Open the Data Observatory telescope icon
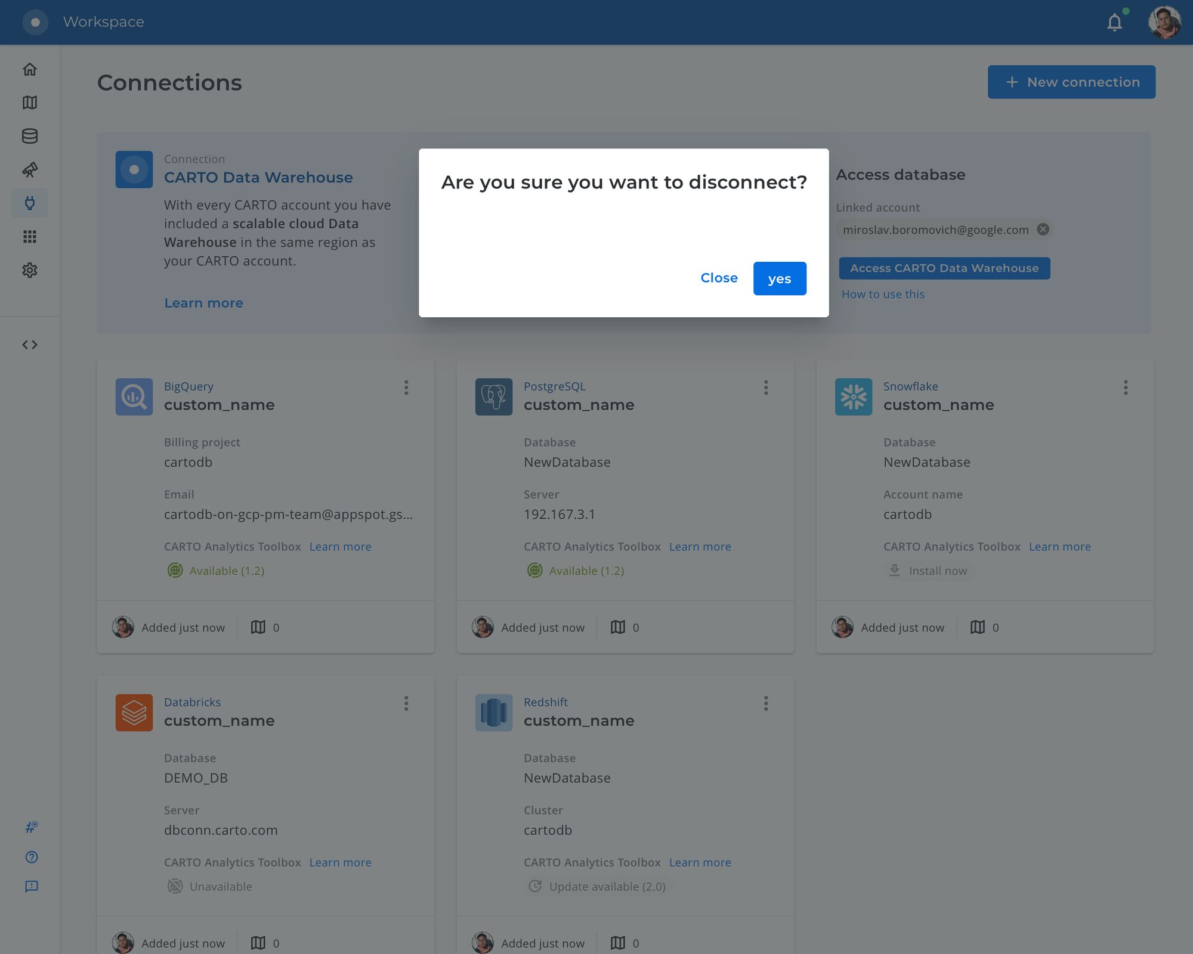Viewport: 1193px width, 954px height. (30, 170)
